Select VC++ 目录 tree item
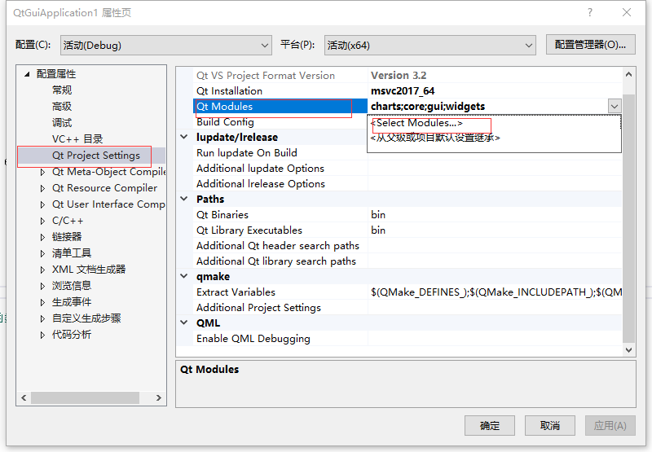652x452 pixels. [x=77, y=138]
